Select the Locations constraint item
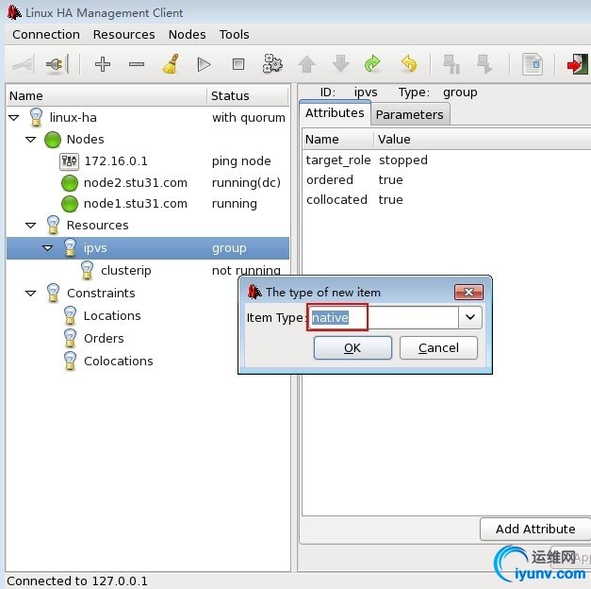591x589 pixels. point(112,315)
